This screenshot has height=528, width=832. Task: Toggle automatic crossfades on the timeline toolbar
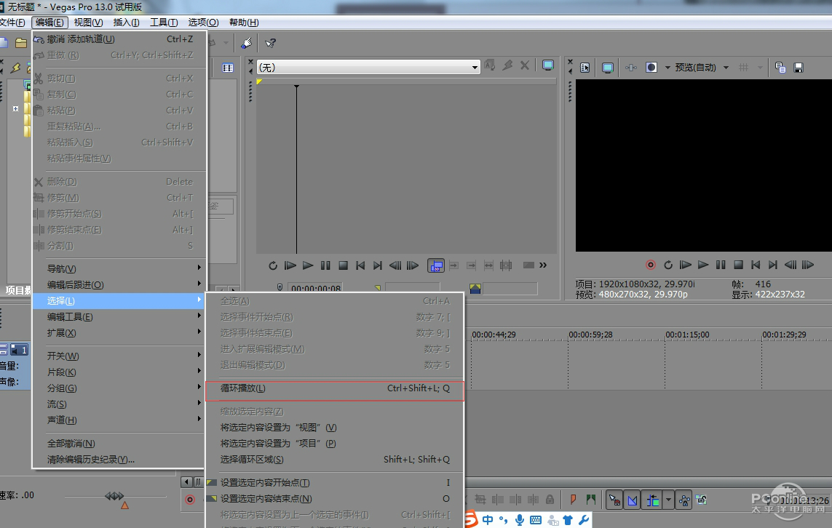coord(633,500)
